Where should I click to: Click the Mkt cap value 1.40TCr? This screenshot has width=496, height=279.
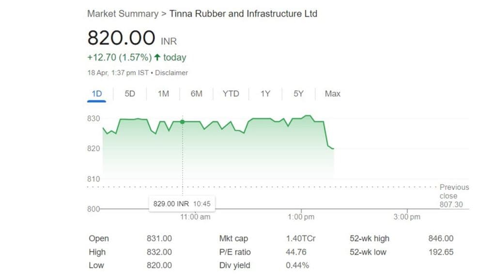tap(301, 238)
